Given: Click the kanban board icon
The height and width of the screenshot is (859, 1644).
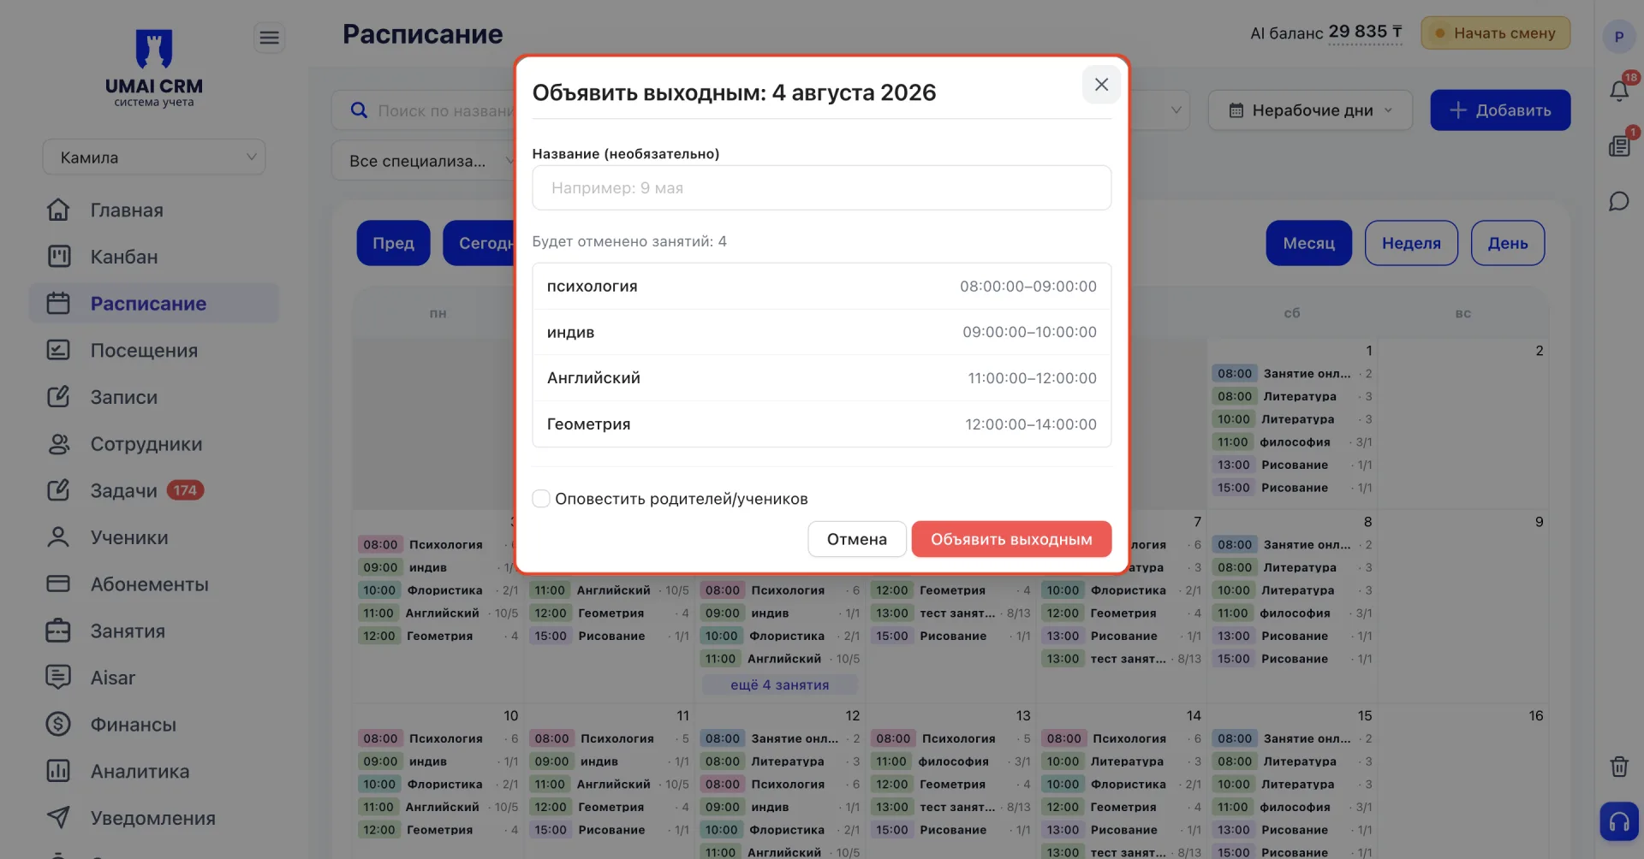Looking at the screenshot, I should pos(58,257).
